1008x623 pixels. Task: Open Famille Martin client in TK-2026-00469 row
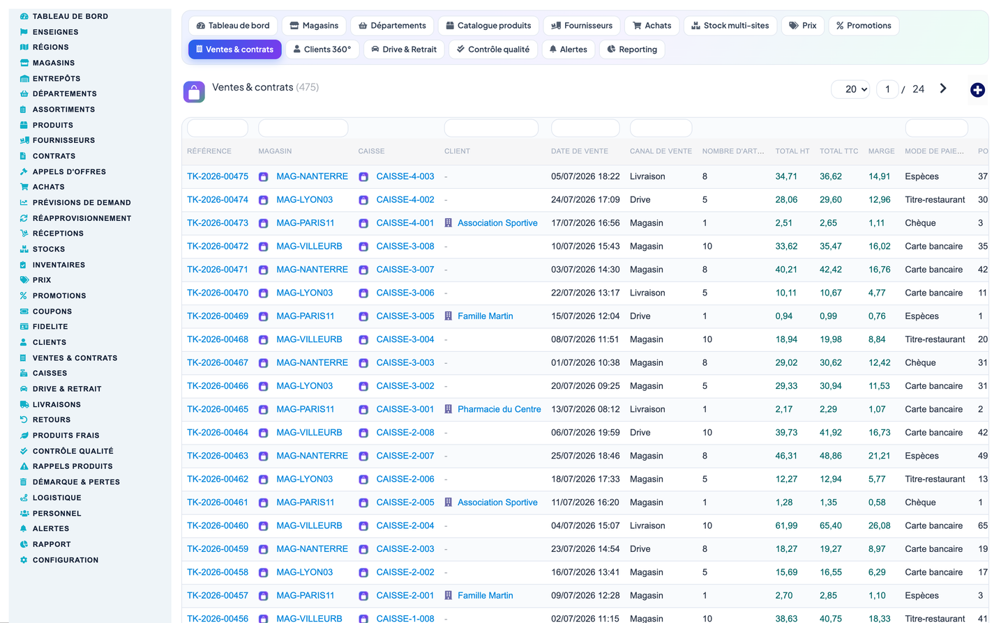[486, 316]
